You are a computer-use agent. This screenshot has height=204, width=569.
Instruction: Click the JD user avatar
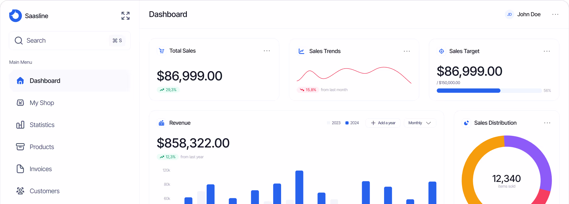[509, 14]
